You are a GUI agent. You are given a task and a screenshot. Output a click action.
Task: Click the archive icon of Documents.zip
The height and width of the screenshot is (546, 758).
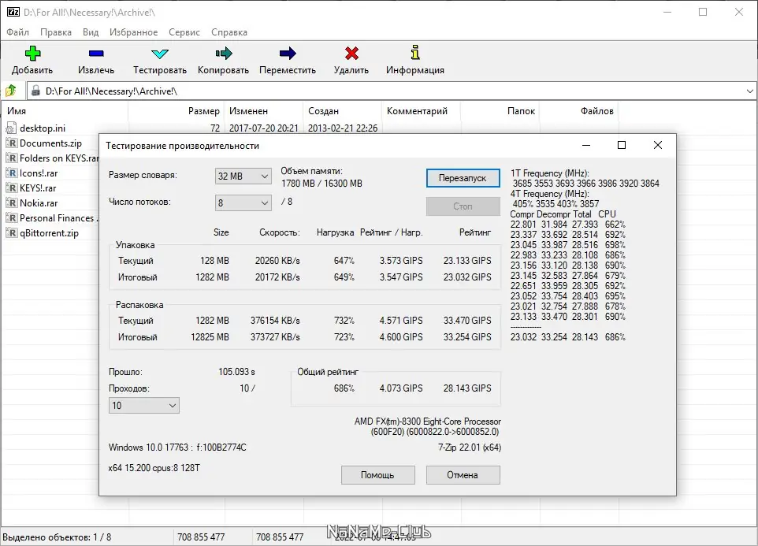point(11,143)
